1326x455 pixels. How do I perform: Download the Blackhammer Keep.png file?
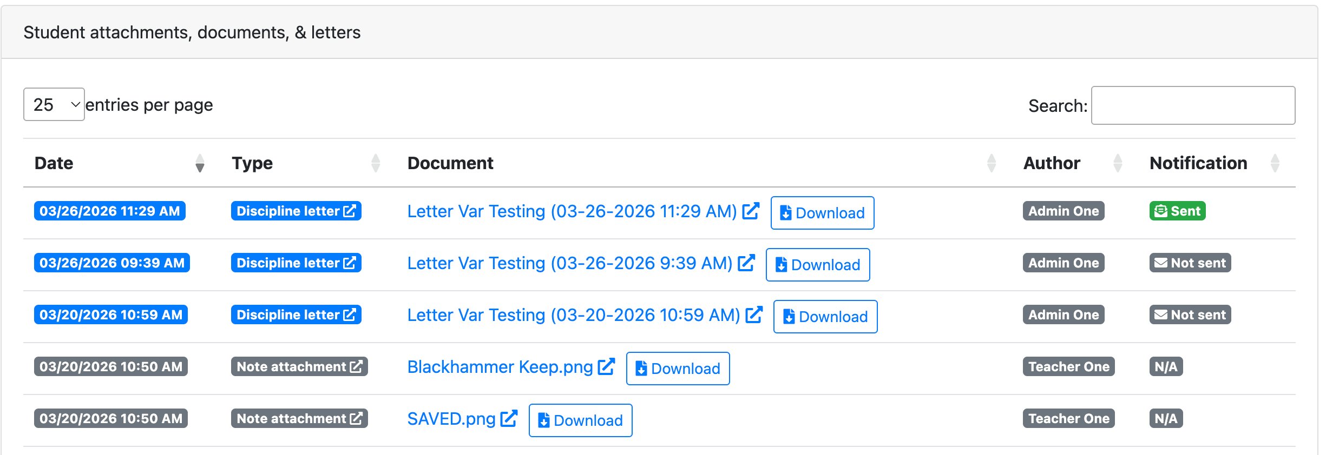[x=678, y=369]
